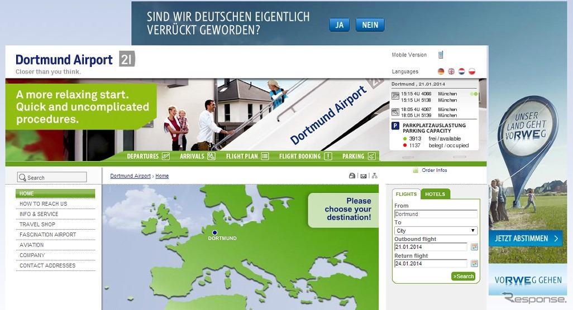Image resolution: width=573 pixels, height=310 pixels.
Task: Click 18:05 LH 5139 München flight row
Action: tap(429, 115)
